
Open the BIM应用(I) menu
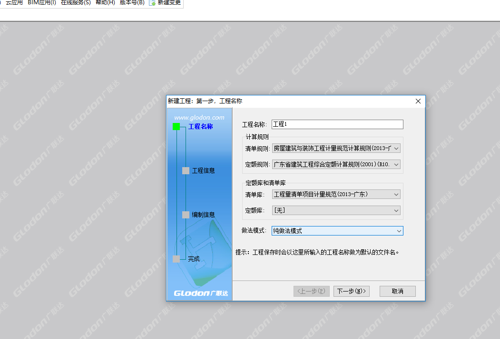[42, 2]
